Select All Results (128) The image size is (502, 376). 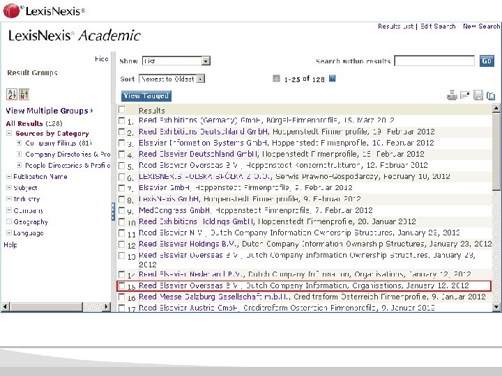34,123
